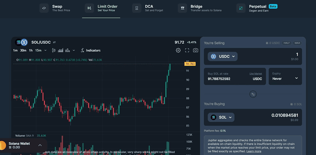Click Use Market link
The image size is (316, 155).
[256, 74]
